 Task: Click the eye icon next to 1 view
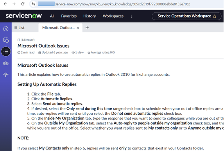73,53
